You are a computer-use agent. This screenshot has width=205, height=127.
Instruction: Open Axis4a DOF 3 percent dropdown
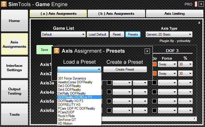[x=185, y=92]
